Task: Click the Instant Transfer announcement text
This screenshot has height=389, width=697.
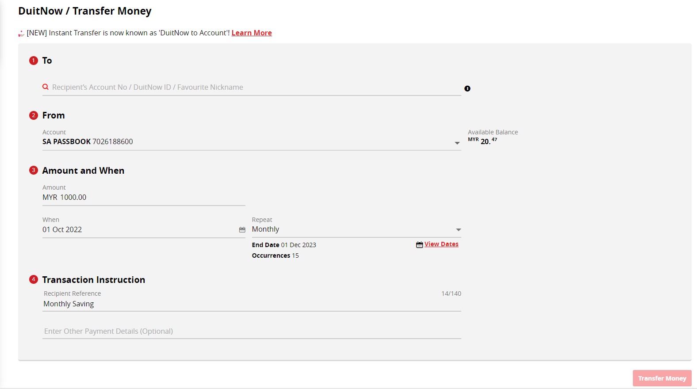Action: click(x=128, y=33)
